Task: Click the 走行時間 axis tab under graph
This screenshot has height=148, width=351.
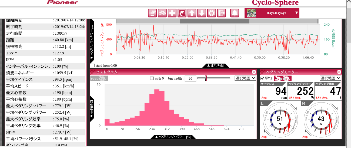Action: [215, 65]
